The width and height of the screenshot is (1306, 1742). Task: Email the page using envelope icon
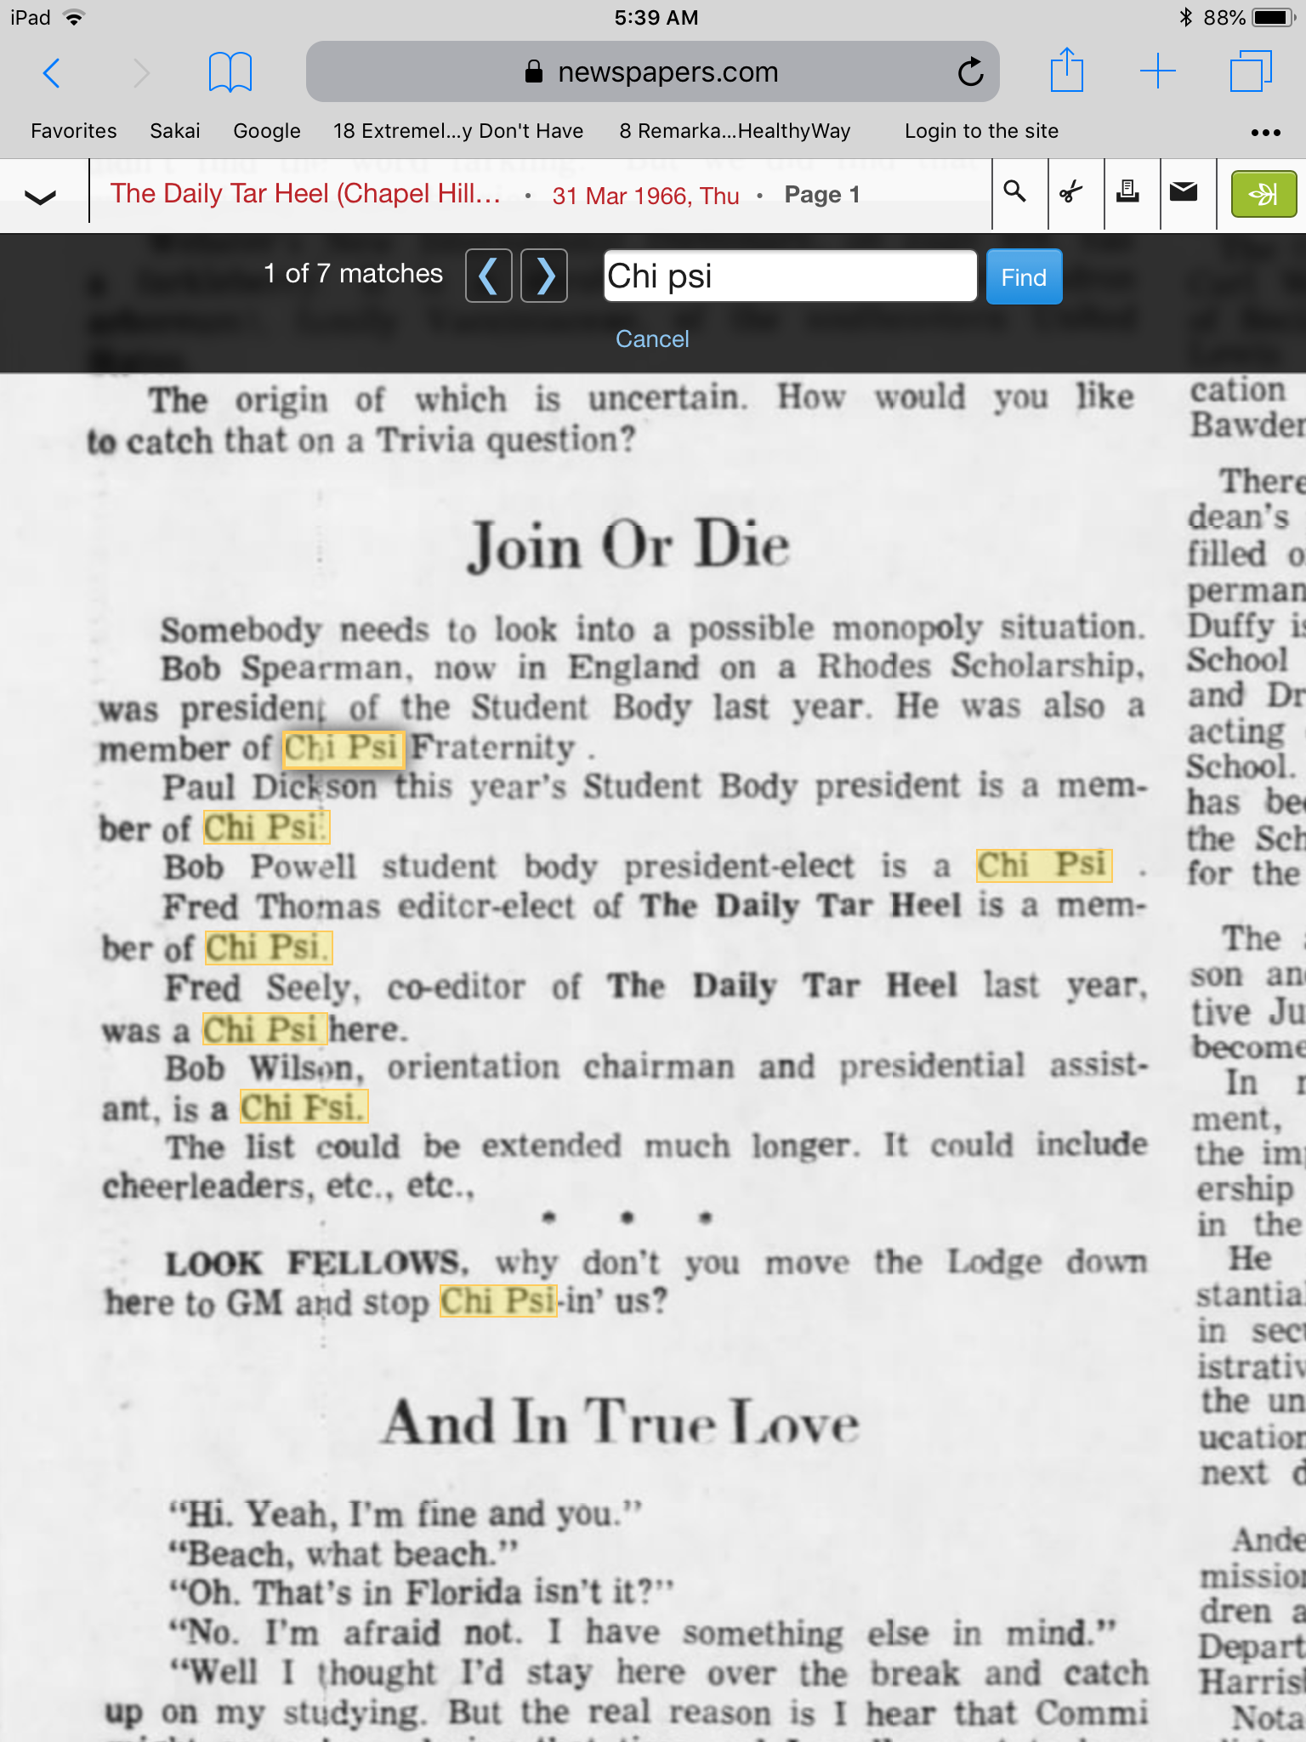click(1184, 193)
